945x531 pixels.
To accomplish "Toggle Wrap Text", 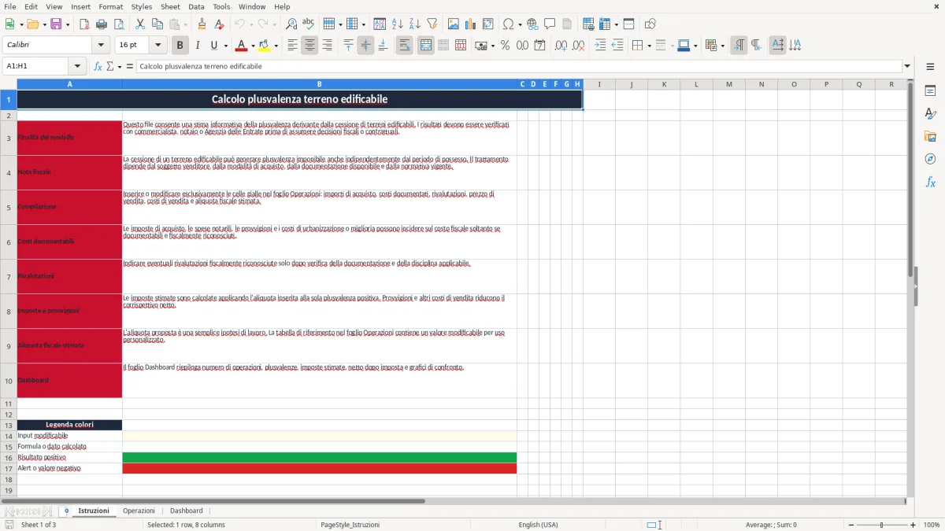I will click(405, 46).
